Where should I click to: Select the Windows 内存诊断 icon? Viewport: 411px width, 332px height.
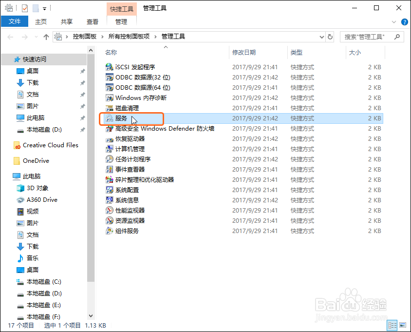click(x=132, y=98)
